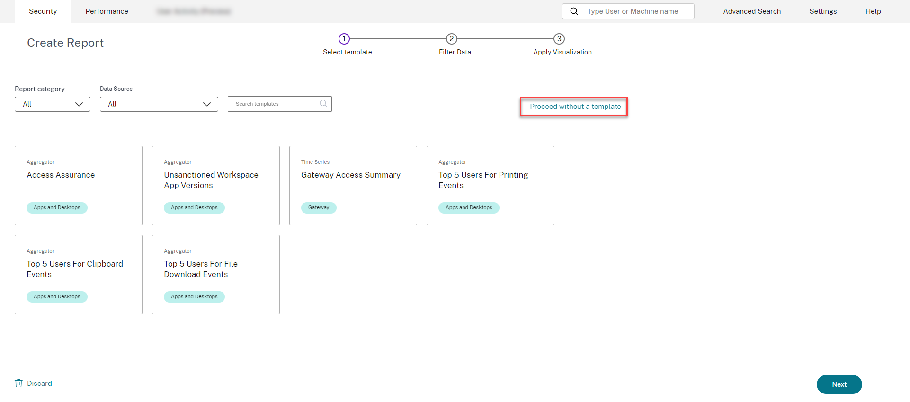Image resolution: width=910 pixels, height=402 pixels.
Task: Open the Settings menu
Action: (x=823, y=11)
